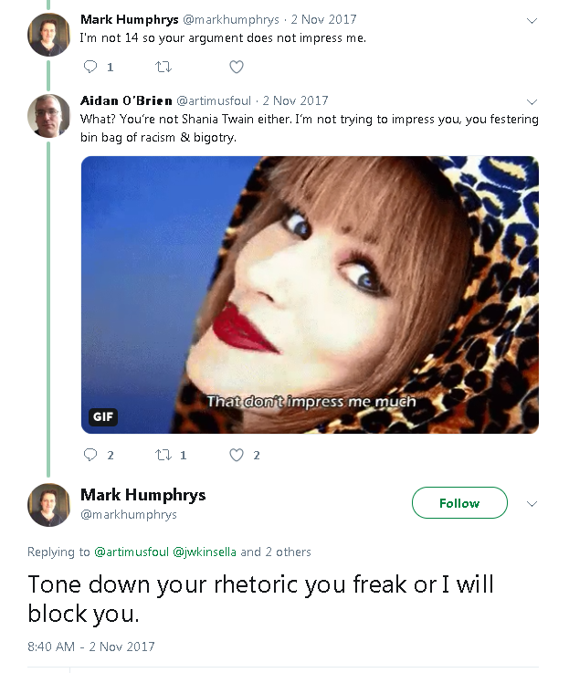Play the "That don't impress me much" GIF
This screenshot has height=673, width=569.
[310, 294]
